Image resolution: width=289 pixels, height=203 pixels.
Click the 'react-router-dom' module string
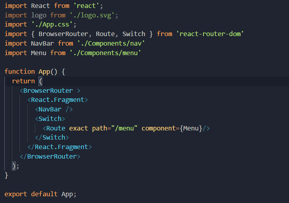pos(210,34)
